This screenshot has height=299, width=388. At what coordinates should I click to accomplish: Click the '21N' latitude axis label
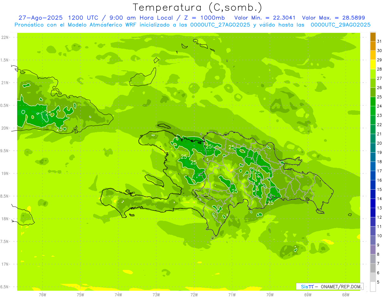(5, 83)
